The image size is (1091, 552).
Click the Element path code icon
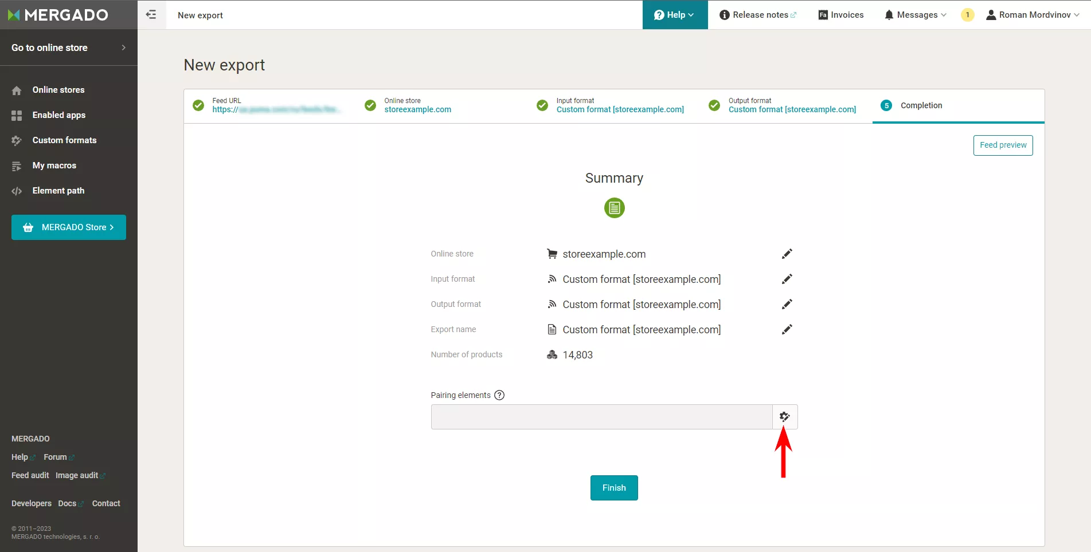(17, 191)
